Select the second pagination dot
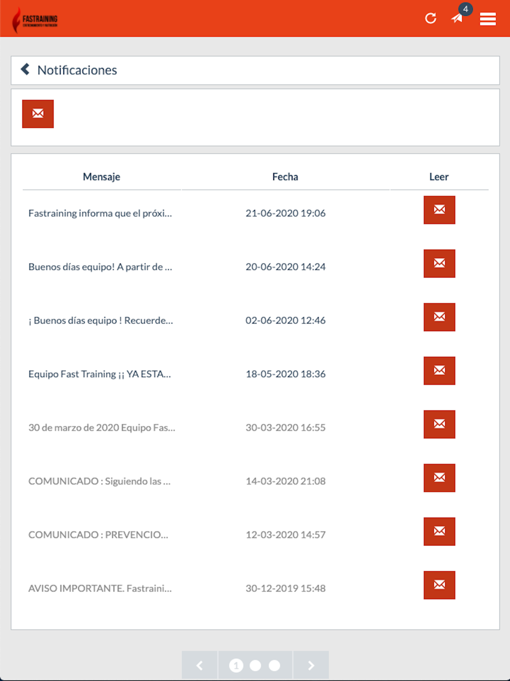 pos(256,665)
